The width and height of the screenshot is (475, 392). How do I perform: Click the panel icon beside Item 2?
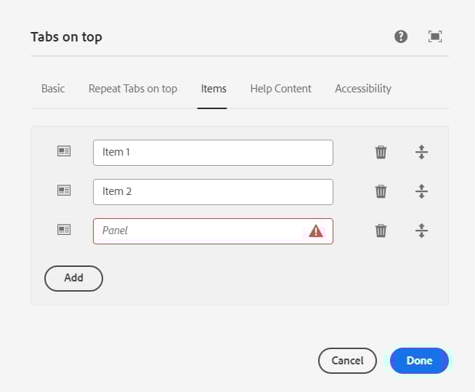64,191
